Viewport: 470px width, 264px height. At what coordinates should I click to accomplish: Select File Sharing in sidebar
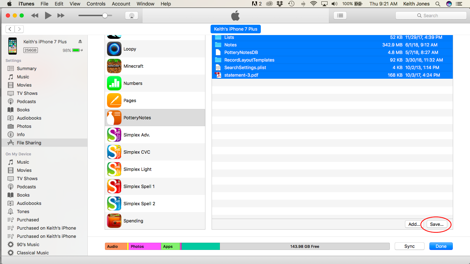[x=44, y=143]
